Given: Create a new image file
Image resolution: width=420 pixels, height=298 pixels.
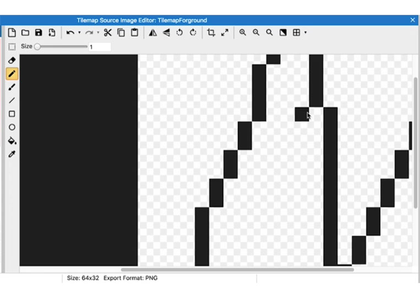Looking at the screenshot, I should pyautogui.click(x=12, y=32).
